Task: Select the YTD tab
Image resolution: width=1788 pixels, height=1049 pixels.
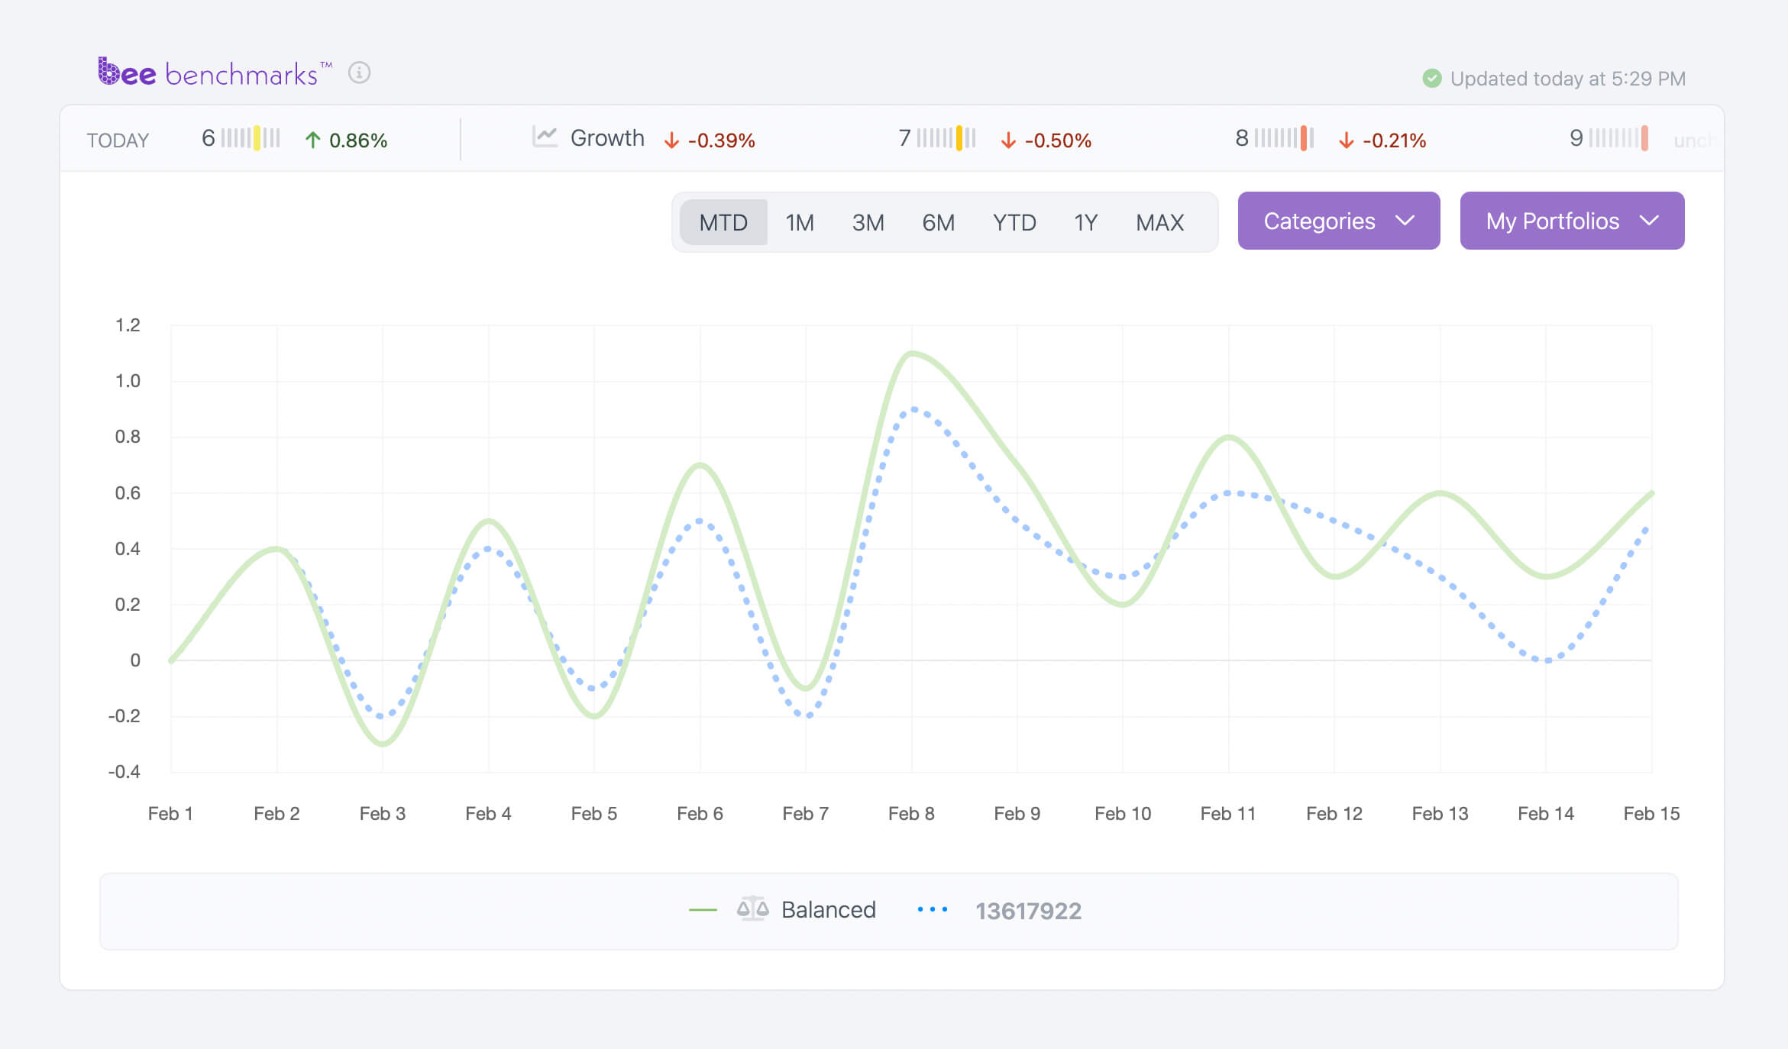Action: coord(1014,221)
